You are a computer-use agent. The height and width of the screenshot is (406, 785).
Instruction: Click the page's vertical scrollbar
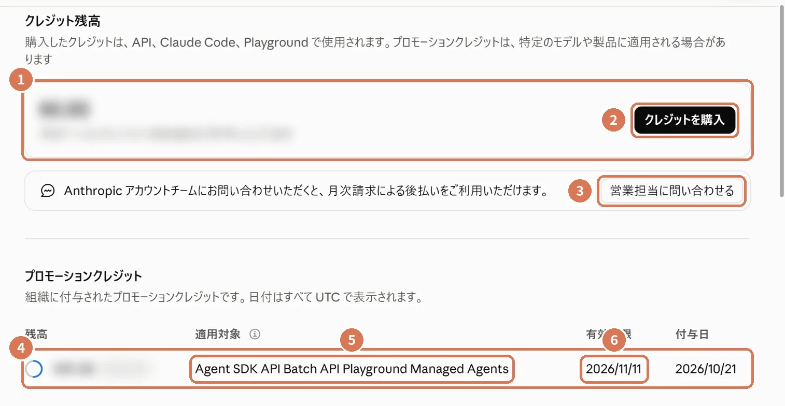(781, 101)
